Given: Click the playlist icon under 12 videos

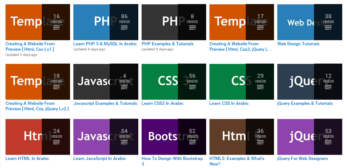Looking at the screenshot, I should (x=328, y=87).
